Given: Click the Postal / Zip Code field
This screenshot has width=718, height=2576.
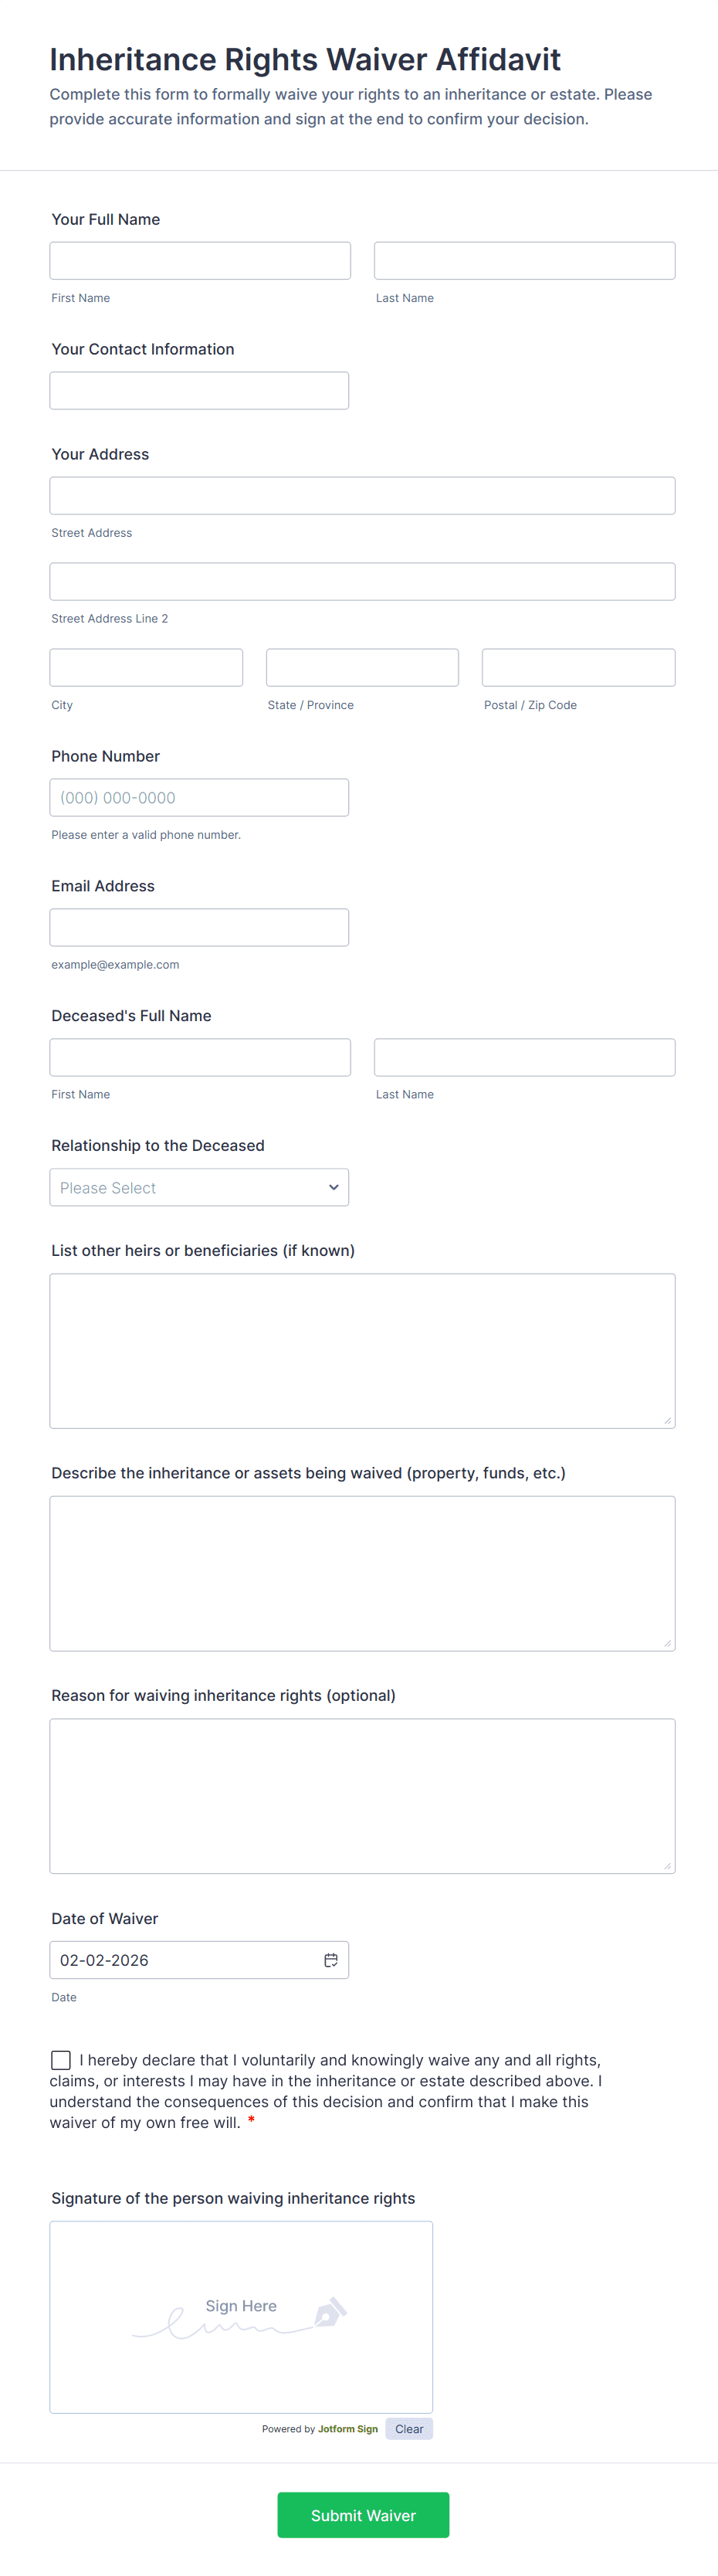Looking at the screenshot, I should coord(578,667).
